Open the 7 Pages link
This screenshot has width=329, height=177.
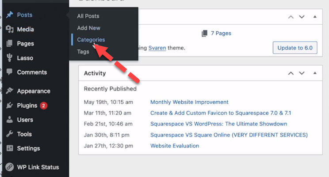coord(221,33)
